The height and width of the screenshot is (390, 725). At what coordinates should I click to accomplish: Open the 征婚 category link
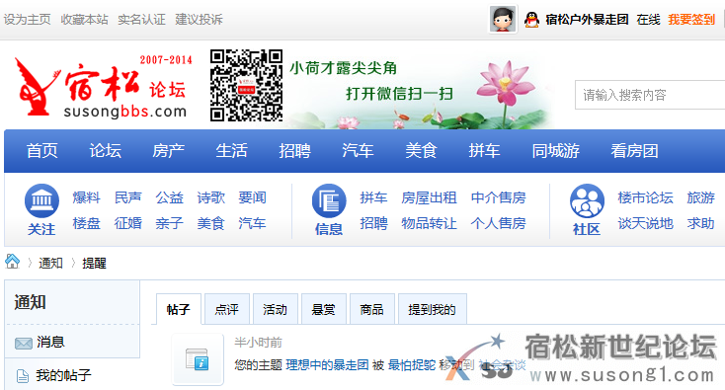128,224
